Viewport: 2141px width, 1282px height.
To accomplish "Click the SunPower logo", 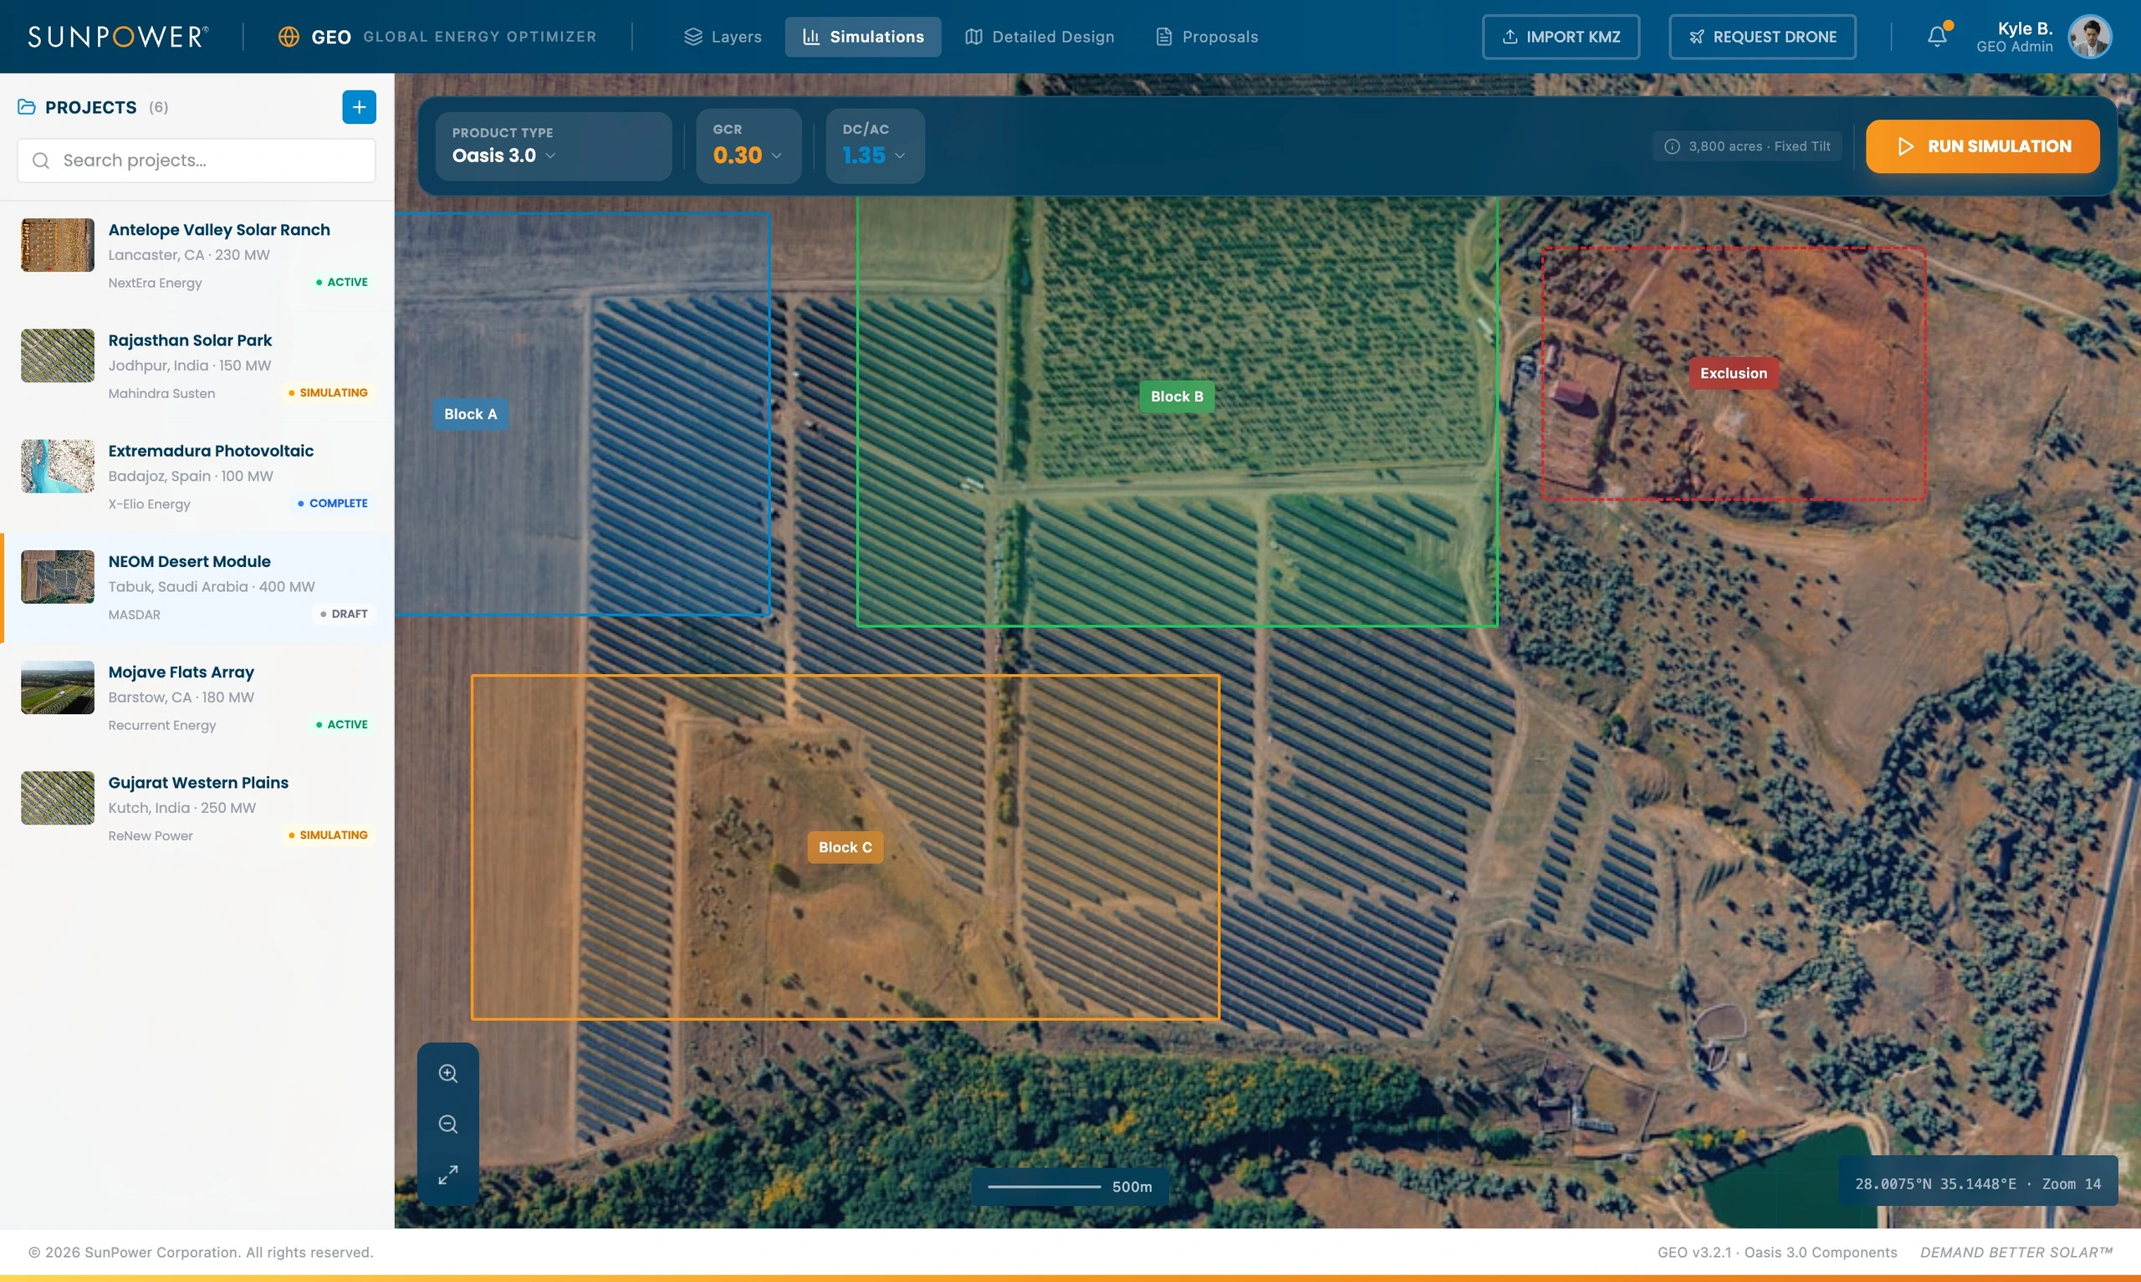I will (117, 36).
